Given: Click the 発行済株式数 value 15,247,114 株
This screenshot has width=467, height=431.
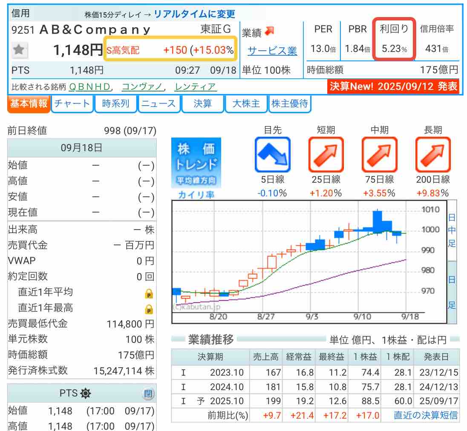Looking at the screenshot, I should coord(124,371).
